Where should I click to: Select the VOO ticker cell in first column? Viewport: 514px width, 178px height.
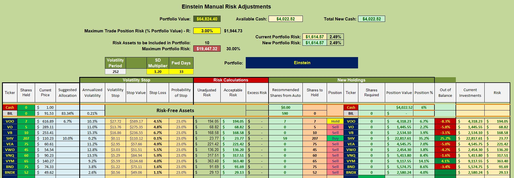10,121
